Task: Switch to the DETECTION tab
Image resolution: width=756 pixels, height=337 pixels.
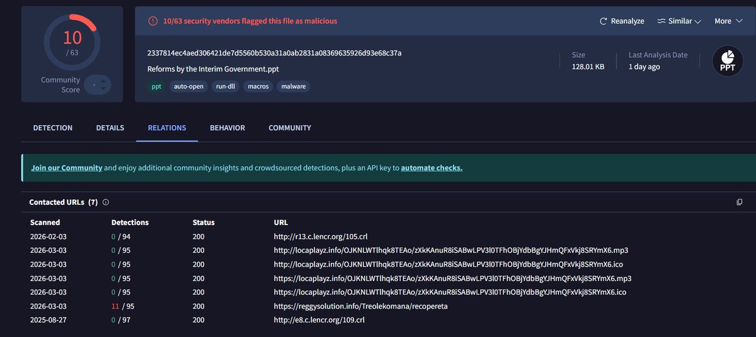Action: pos(53,128)
